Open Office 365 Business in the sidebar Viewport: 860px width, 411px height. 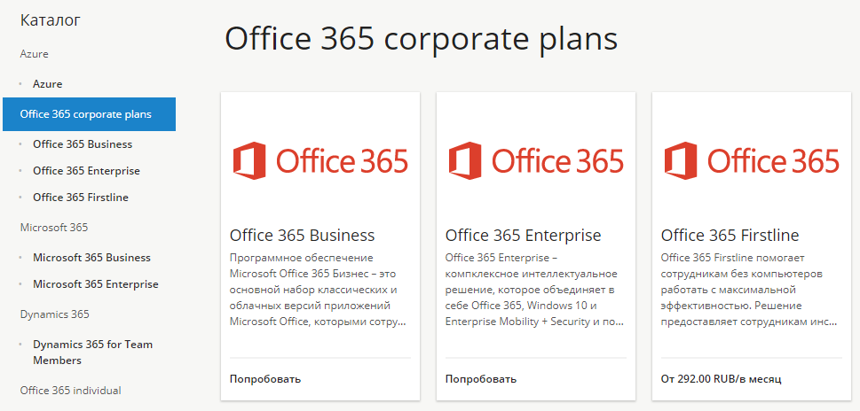point(83,144)
